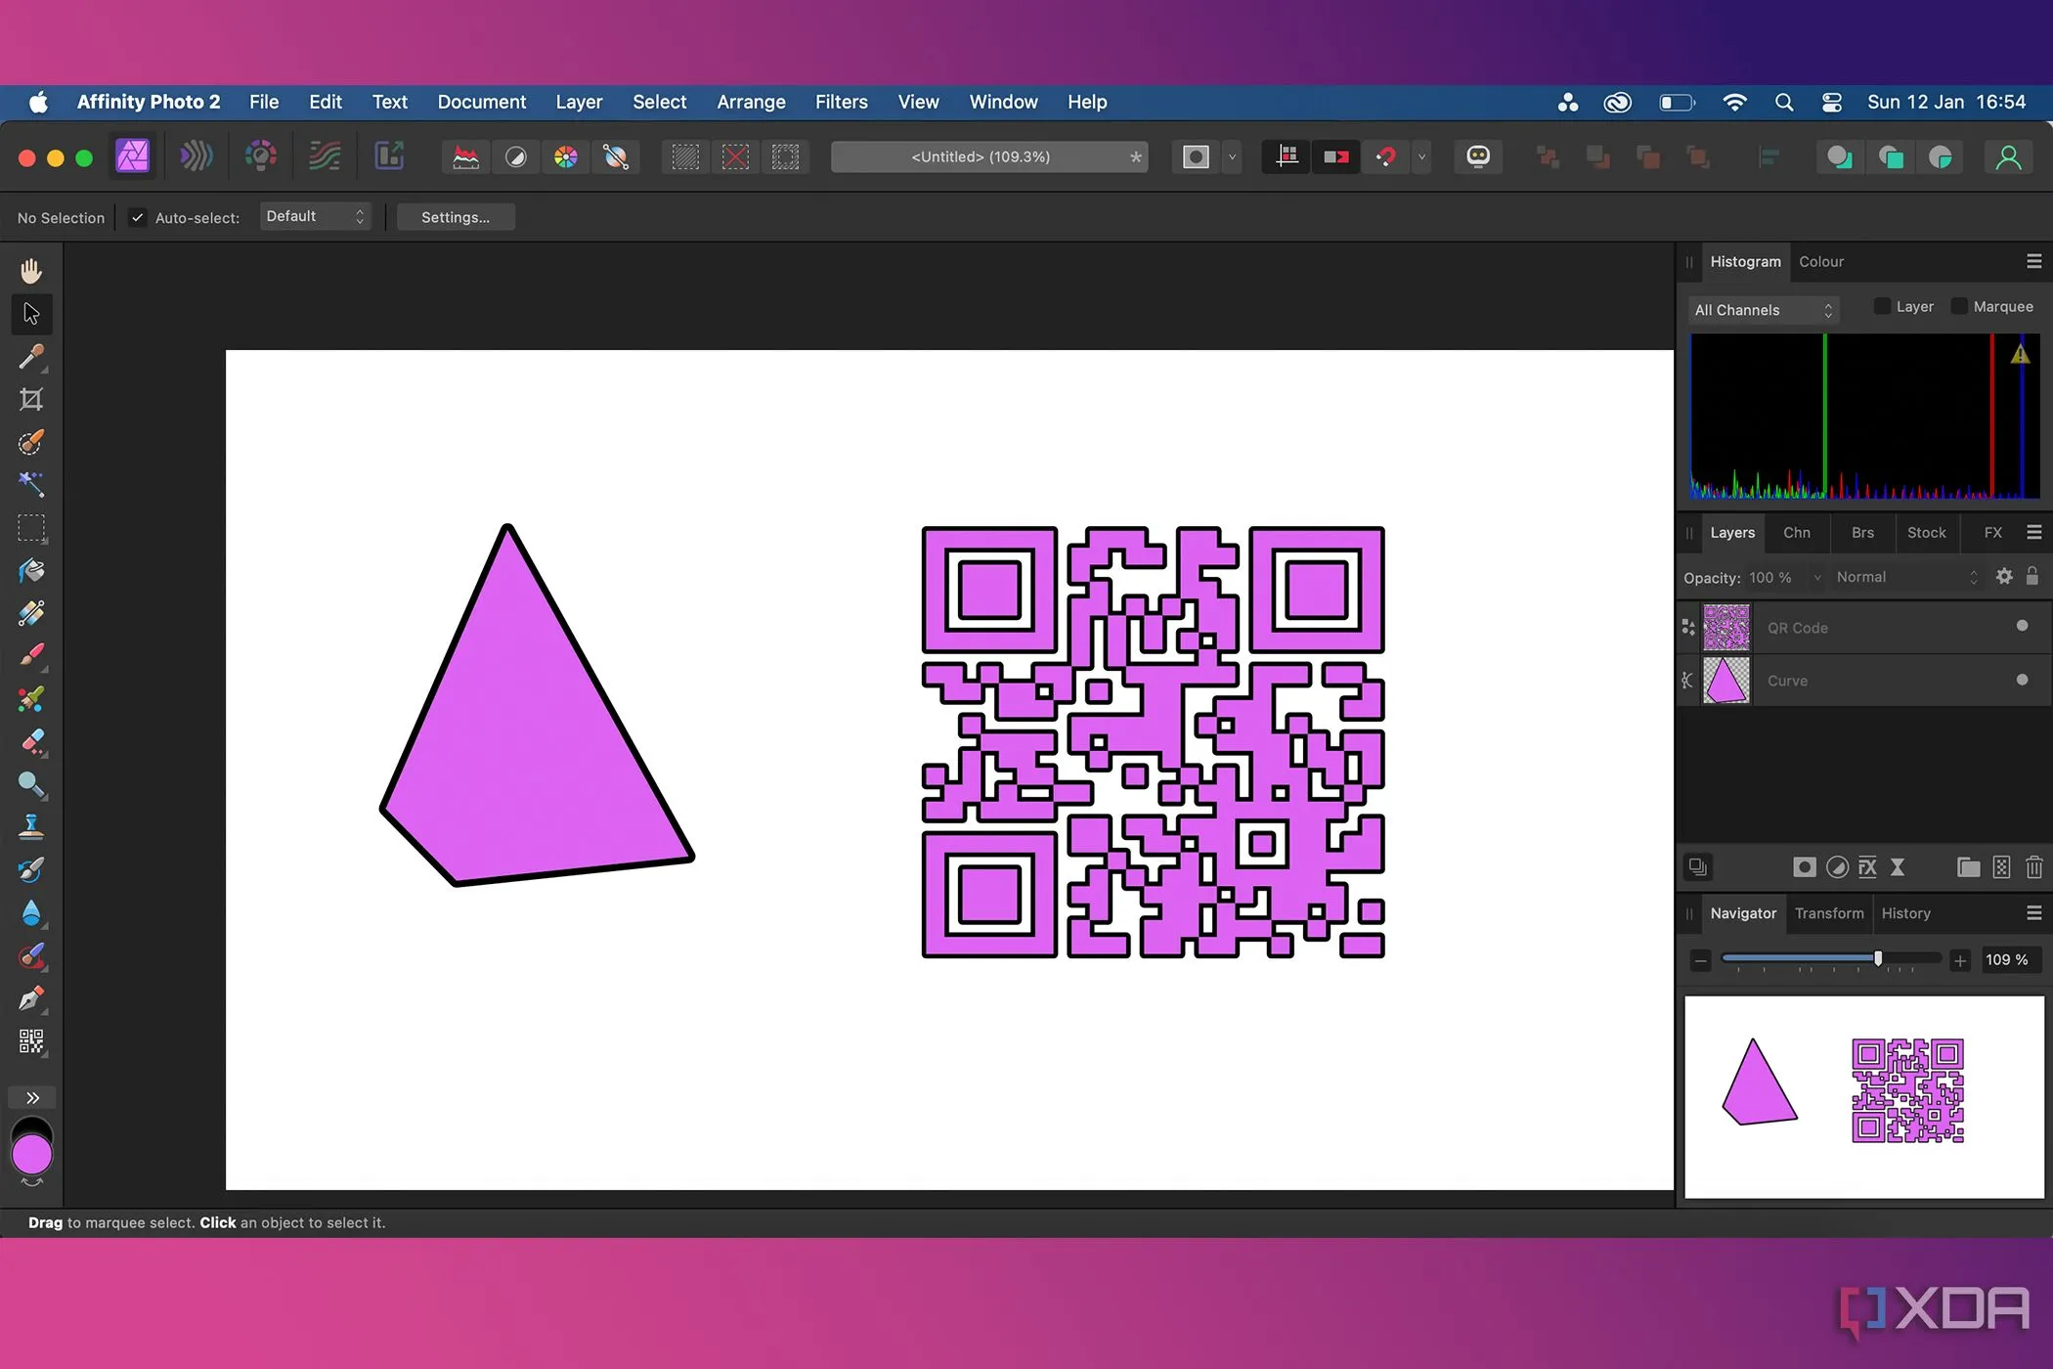Toggle snapping magnet icon
The width and height of the screenshot is (2053, 1369).
1385,157
